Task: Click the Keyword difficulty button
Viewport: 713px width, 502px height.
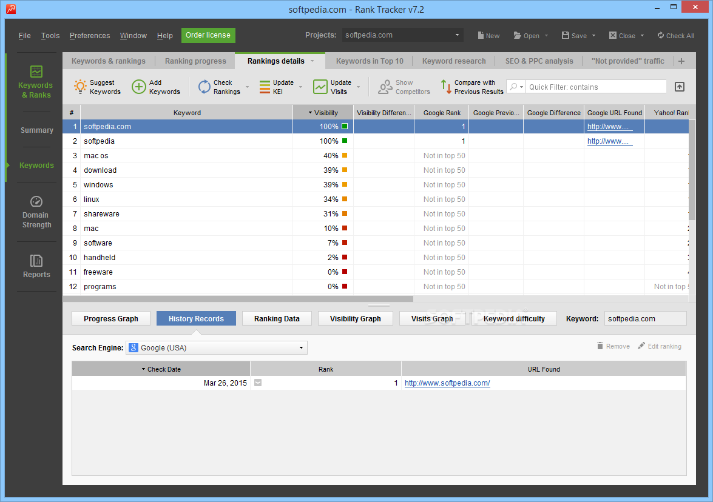Action: [514, 318]
